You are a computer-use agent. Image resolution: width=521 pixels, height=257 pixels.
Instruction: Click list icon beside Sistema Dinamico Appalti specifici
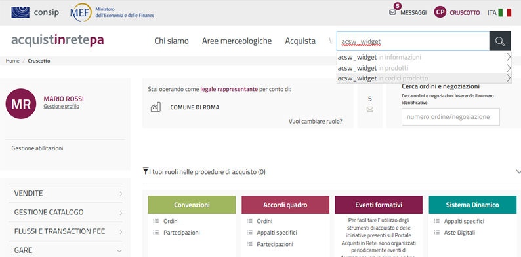click(x=437, y=221)
